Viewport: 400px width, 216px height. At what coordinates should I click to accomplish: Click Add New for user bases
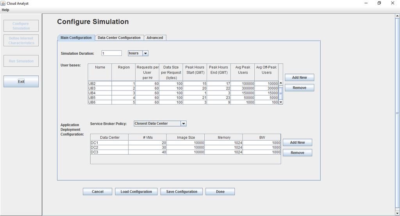click(x=300, y=77)
